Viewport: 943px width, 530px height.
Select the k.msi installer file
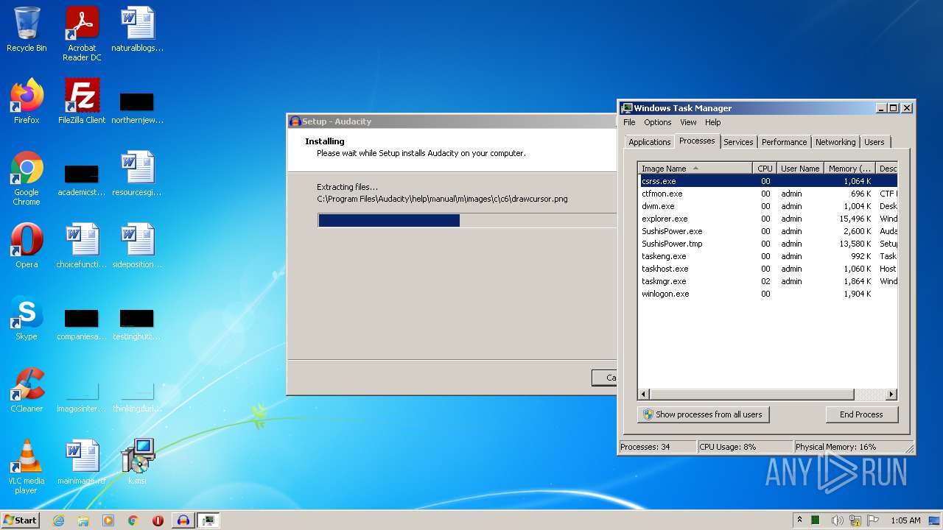coord(137,463)
